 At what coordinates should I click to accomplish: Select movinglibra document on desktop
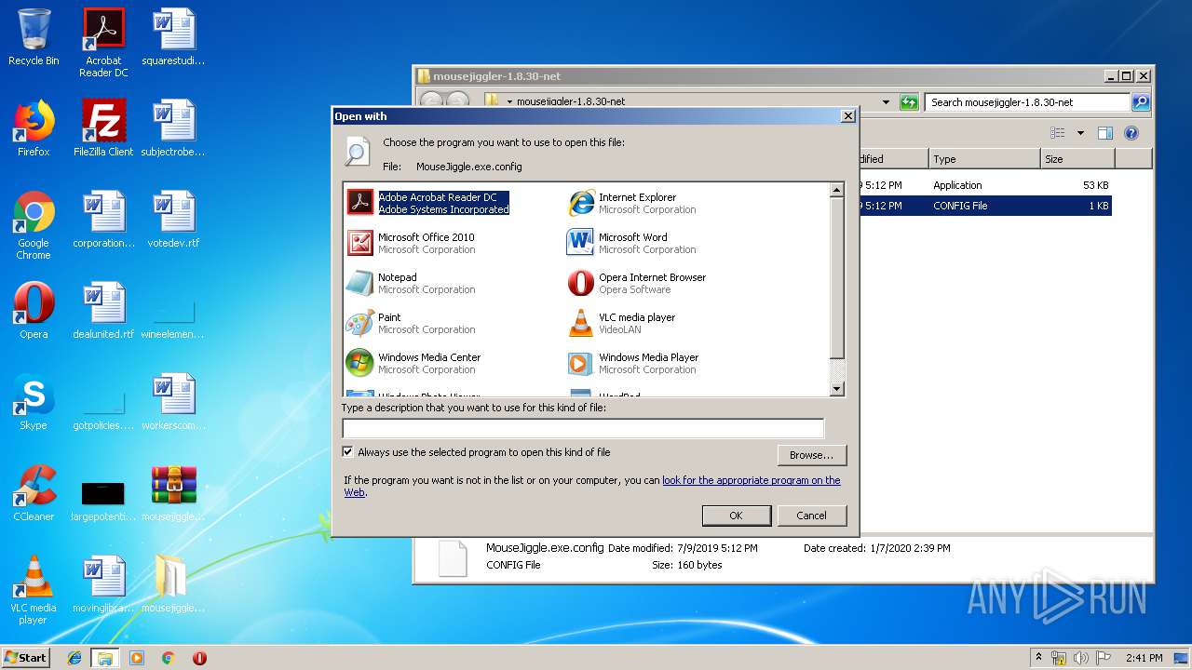click(x=103, y=584)
